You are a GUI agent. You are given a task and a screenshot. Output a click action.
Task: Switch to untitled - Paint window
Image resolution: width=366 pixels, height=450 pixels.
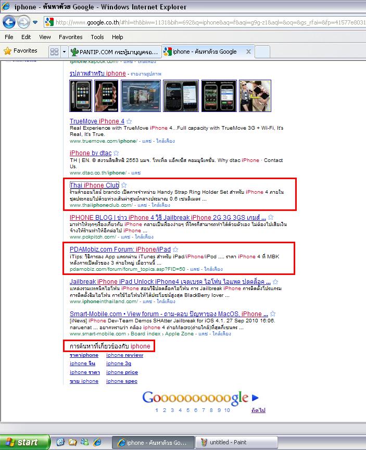coord(236,443)
